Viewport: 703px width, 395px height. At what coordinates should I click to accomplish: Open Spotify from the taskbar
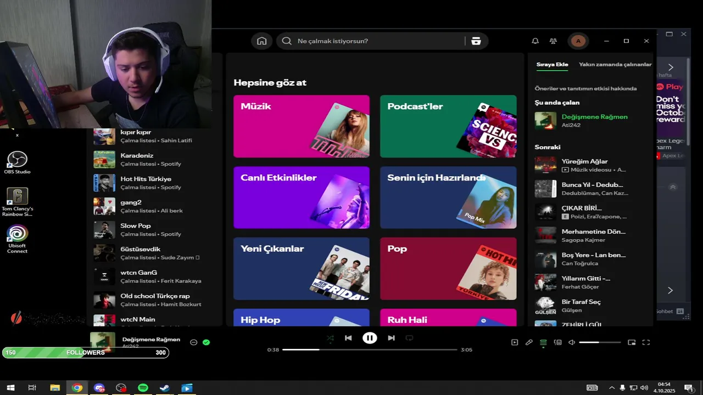[x=143, y=388]
